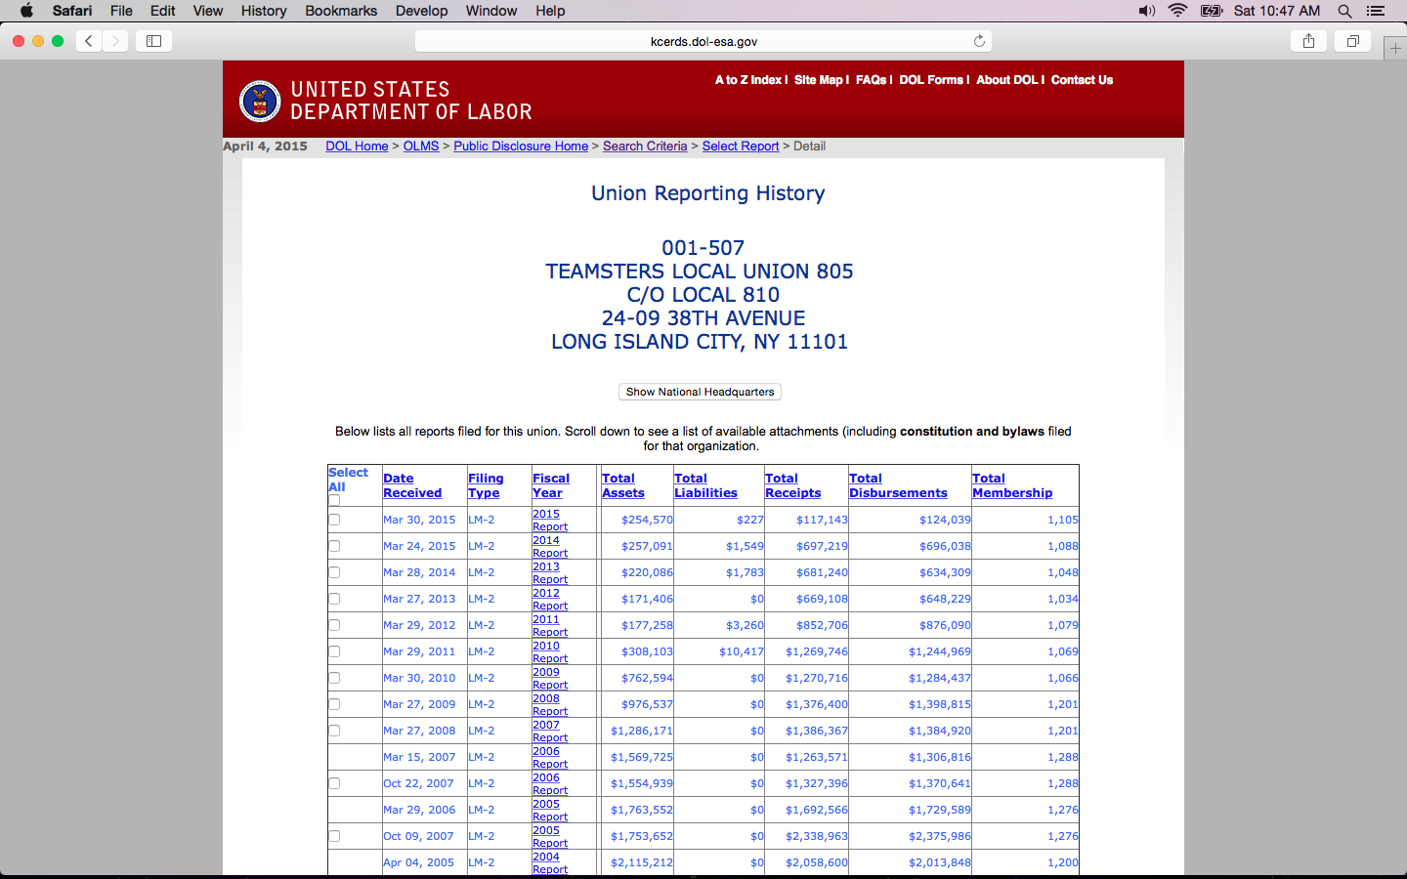
Task: Click the Department of Labor seal logo
Action: pyautogui.click(x=260, y=101)
